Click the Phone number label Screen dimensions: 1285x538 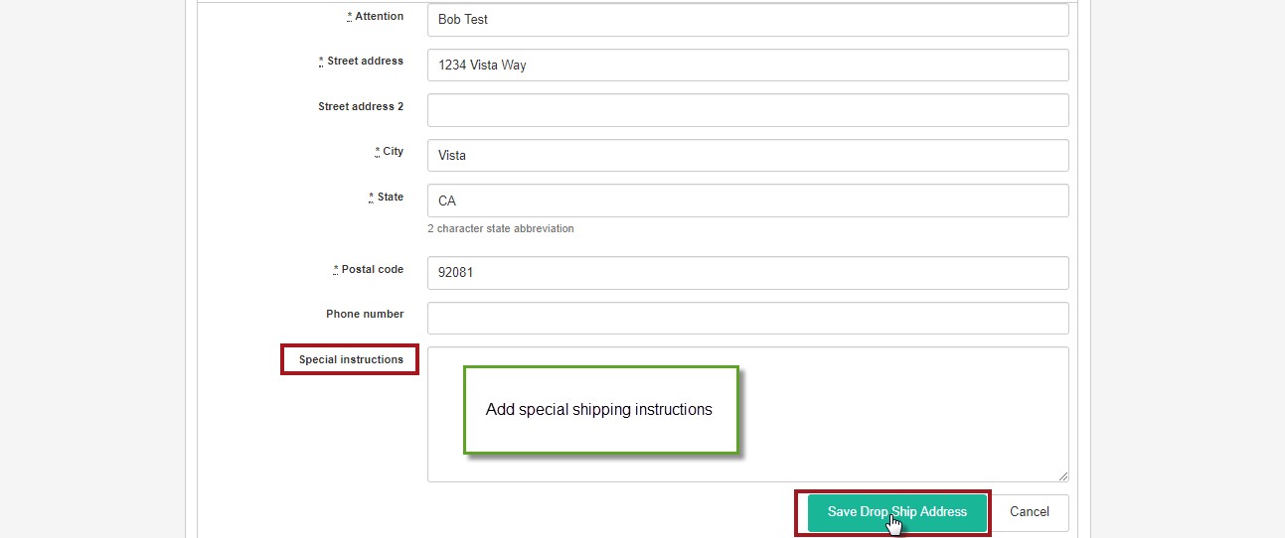coord(365,315)
